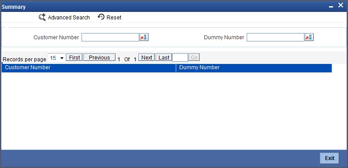The height and width of the screenshot is (168, 348).
Task: Focus the Customer Number search field
Action: (x=110, y=37)
